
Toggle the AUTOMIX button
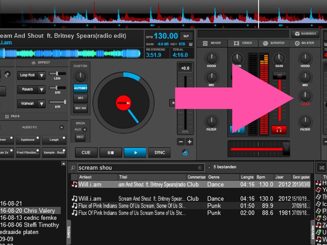(81, 88)
